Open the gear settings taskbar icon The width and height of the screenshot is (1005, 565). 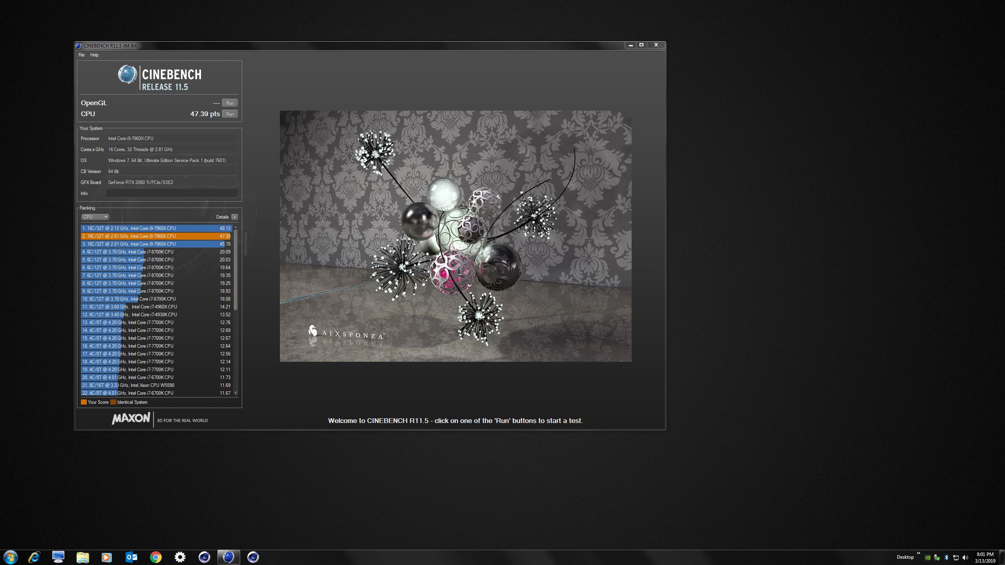coord(180,557)
